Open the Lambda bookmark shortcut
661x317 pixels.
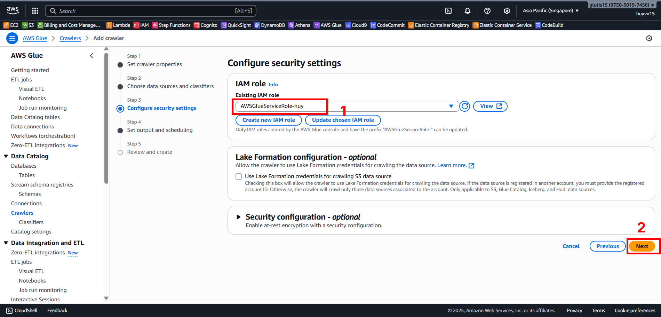118,25
